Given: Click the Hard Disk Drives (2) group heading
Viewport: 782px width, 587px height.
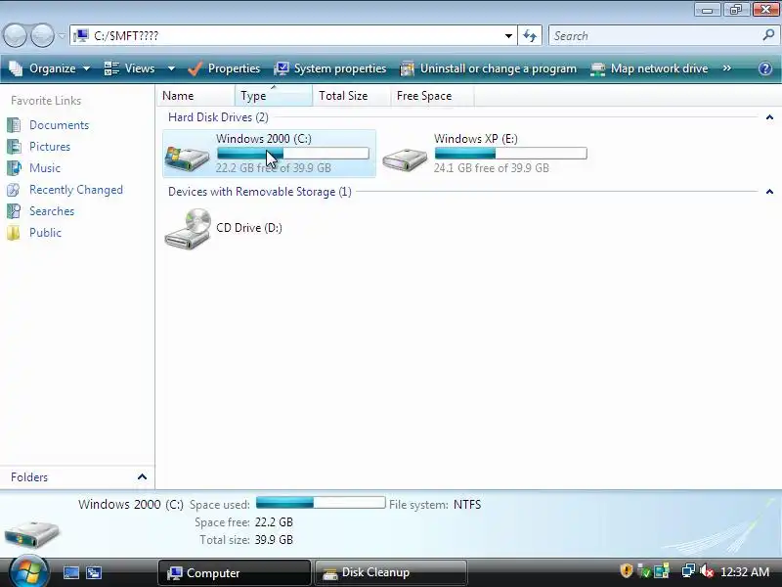Looking at the screenshot, I should (218, 117).
